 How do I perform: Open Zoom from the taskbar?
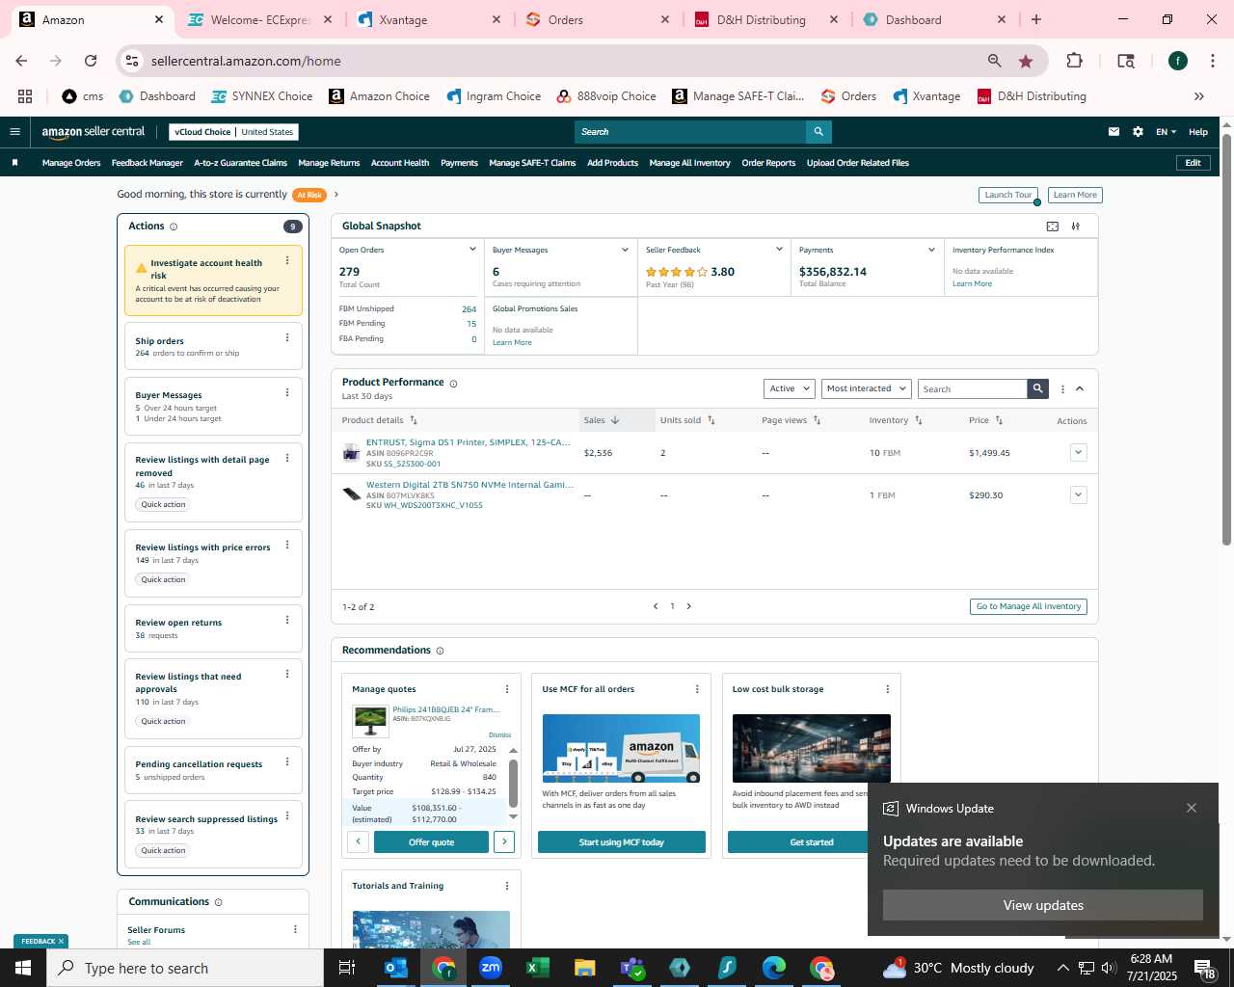(x=491, y=968)
